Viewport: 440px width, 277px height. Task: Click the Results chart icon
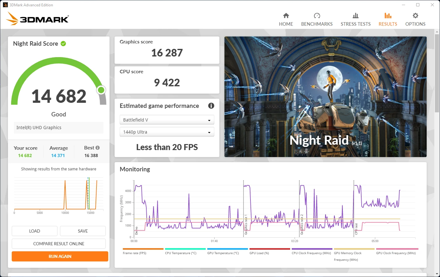pyautogui.click(x=388, y=16)
